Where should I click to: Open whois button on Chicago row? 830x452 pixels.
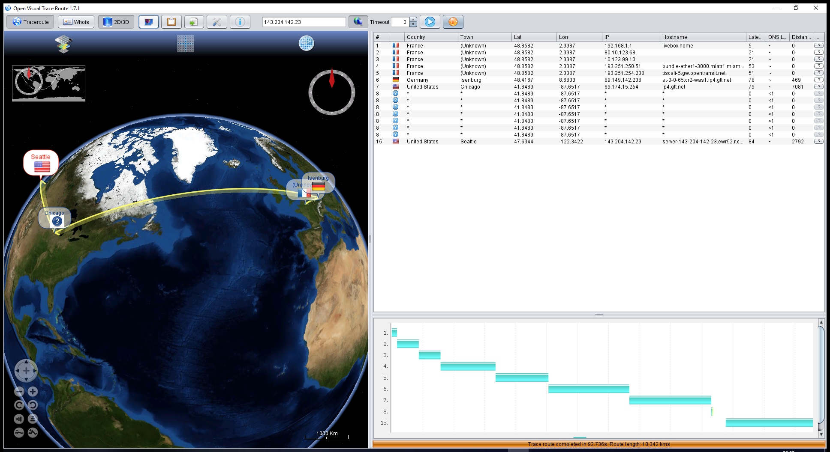818,87
